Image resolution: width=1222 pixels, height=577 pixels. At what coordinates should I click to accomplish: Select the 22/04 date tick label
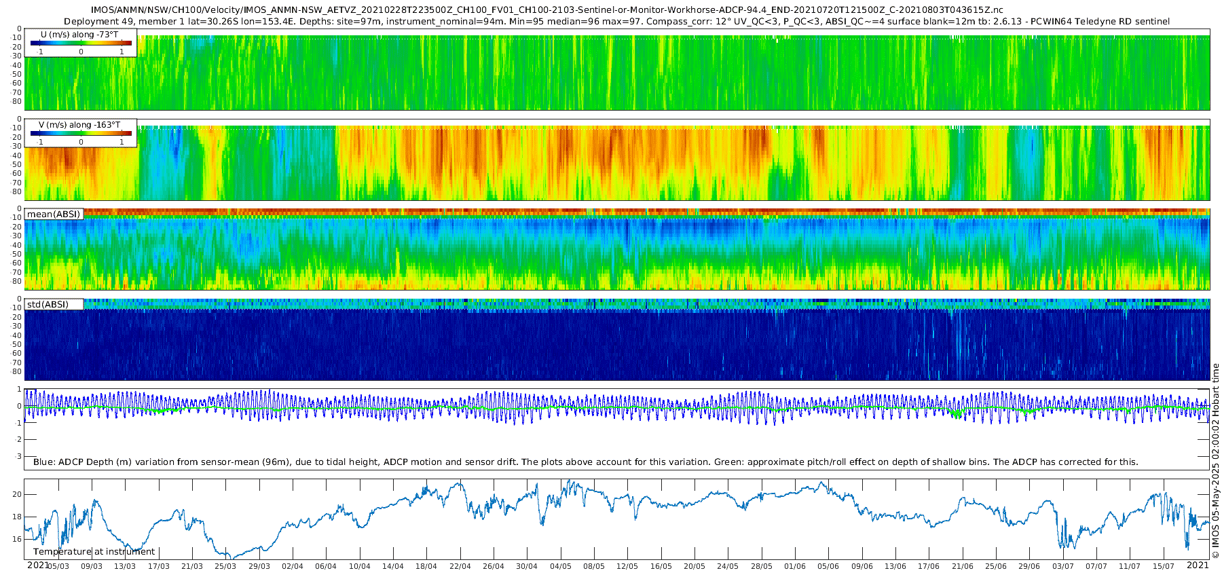click(460, 566)
